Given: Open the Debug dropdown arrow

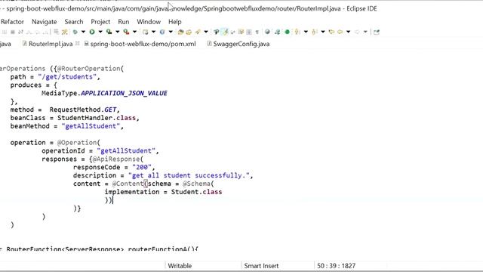Looking at the screenshot, I should click(x=83, y=32).
